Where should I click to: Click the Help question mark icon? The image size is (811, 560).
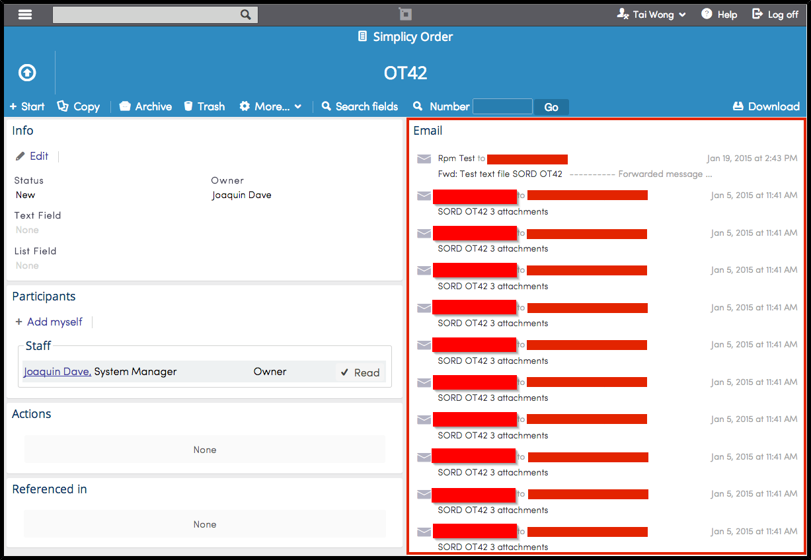(707, 14)
